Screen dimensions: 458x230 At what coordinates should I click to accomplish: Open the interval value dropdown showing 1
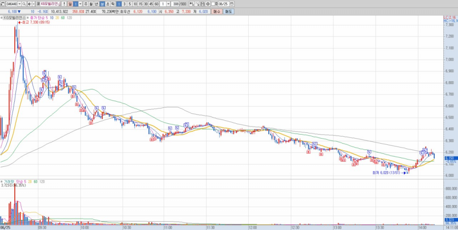[x=168, y=4]
